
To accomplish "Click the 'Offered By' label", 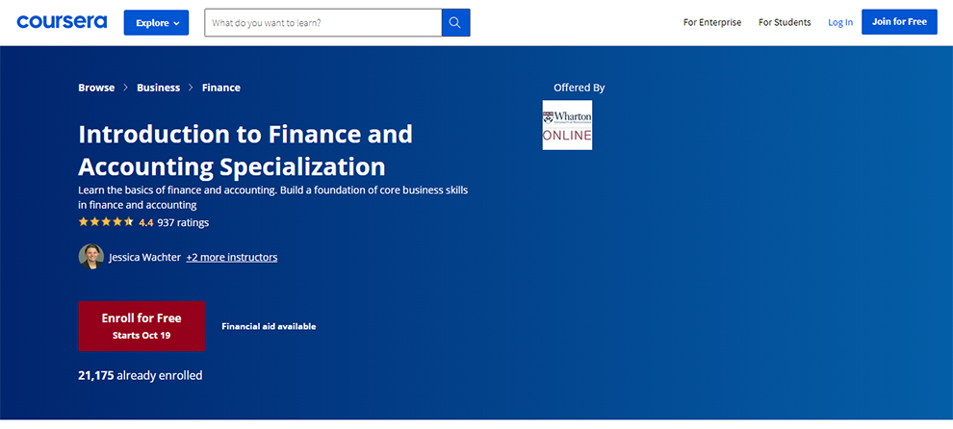I will [x=580, y=88].
